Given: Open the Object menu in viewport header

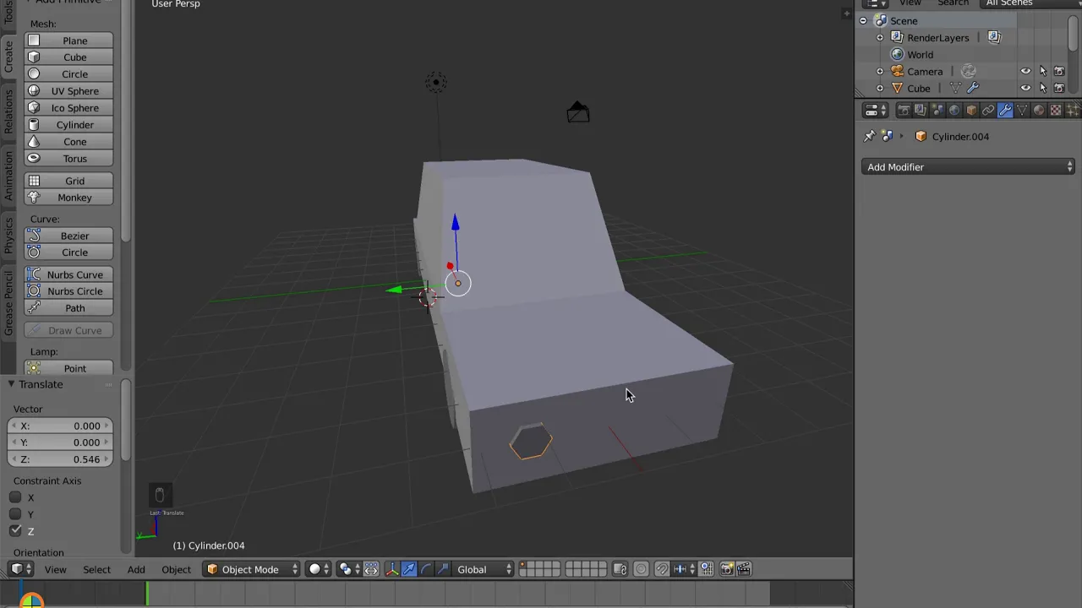Looking at the screenshot, I should 177,569.
